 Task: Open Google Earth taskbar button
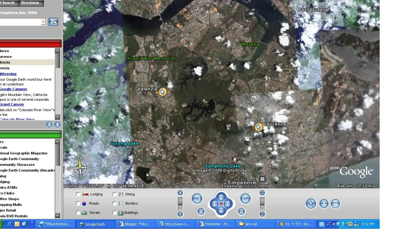96,224
